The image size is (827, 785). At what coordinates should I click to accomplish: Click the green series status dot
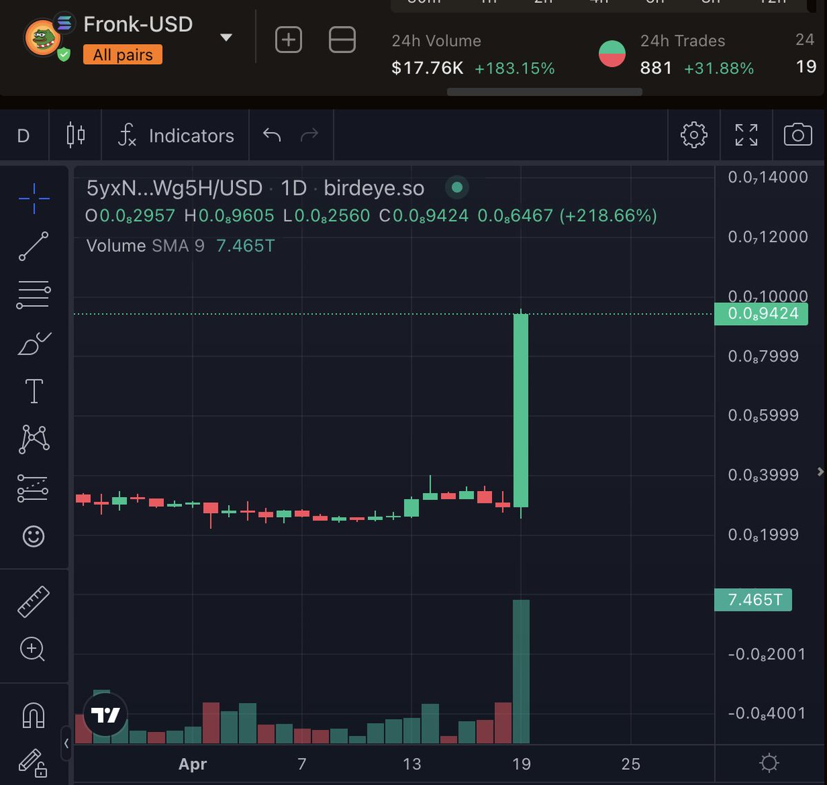pyautogui.click(x=457, y=187)
